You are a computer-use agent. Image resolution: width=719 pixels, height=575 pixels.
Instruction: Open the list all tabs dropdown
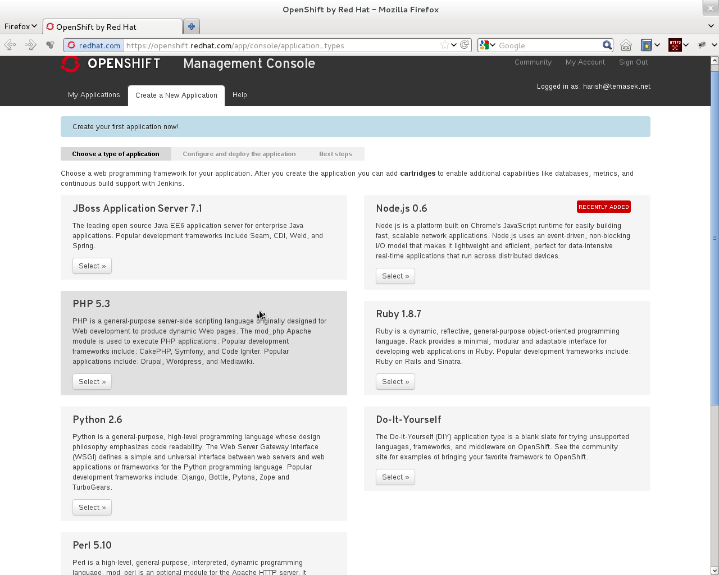[x=711, y=26]
